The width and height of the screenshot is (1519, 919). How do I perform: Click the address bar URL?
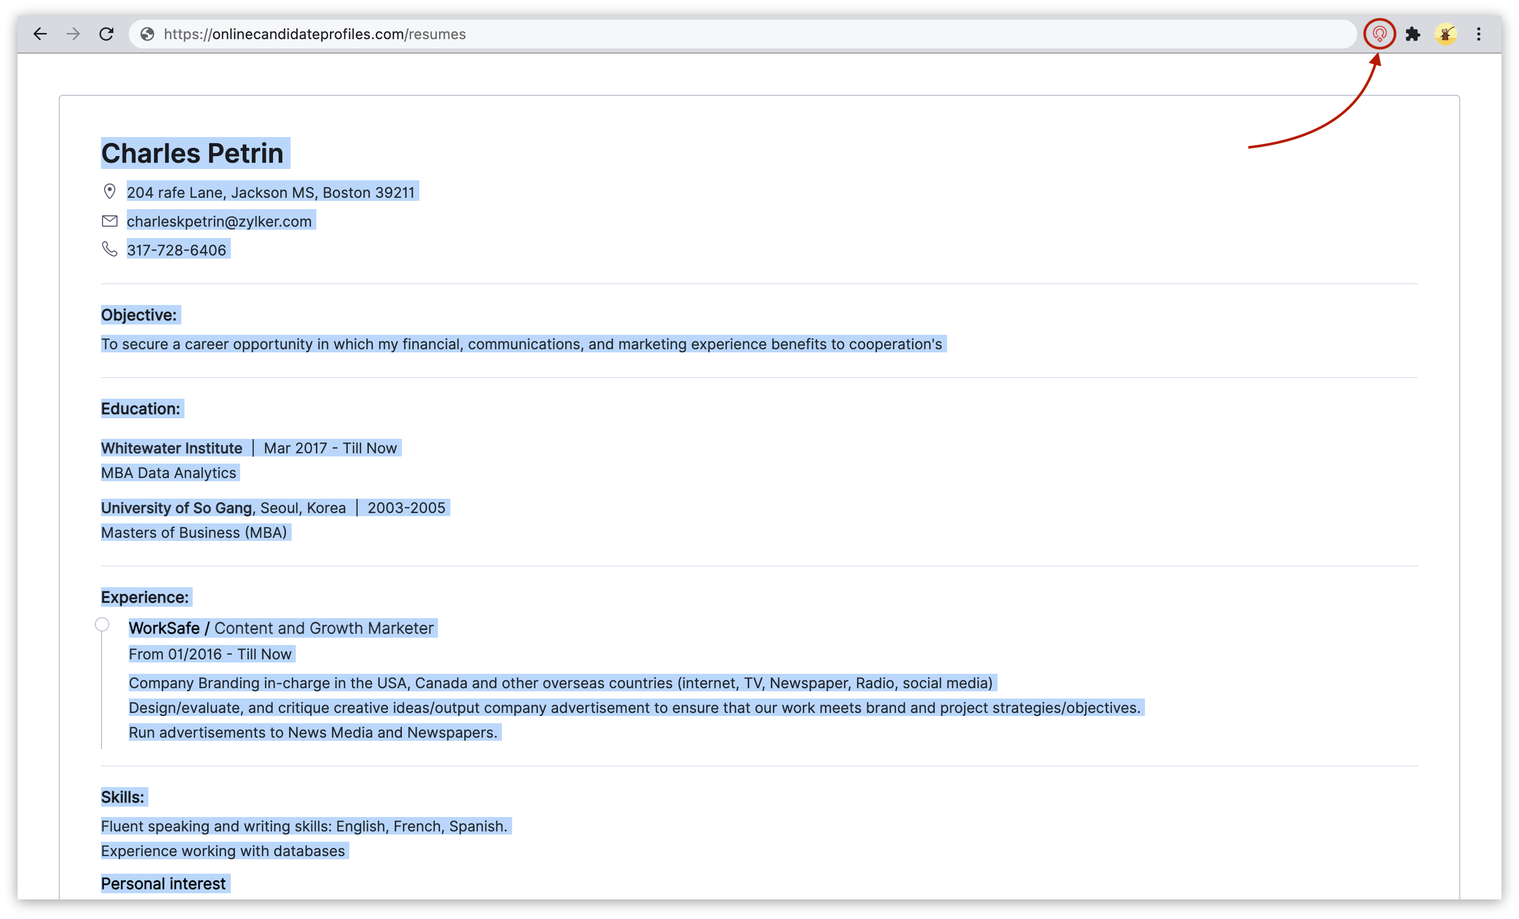(314, 34)
